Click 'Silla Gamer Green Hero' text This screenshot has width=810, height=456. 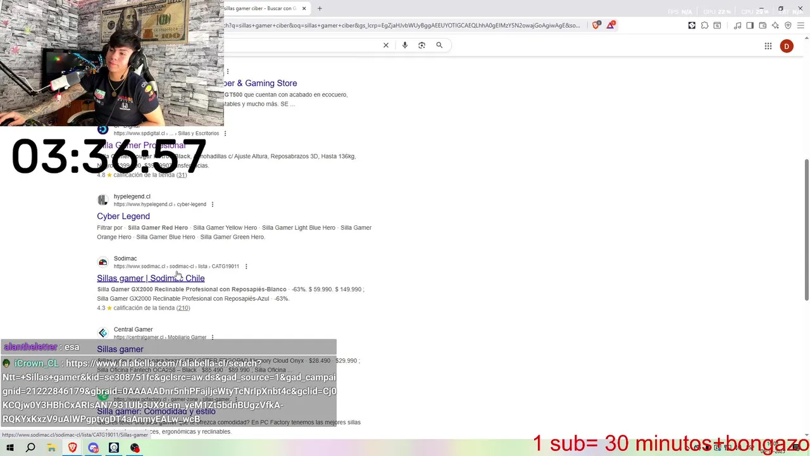pos(232,237)
